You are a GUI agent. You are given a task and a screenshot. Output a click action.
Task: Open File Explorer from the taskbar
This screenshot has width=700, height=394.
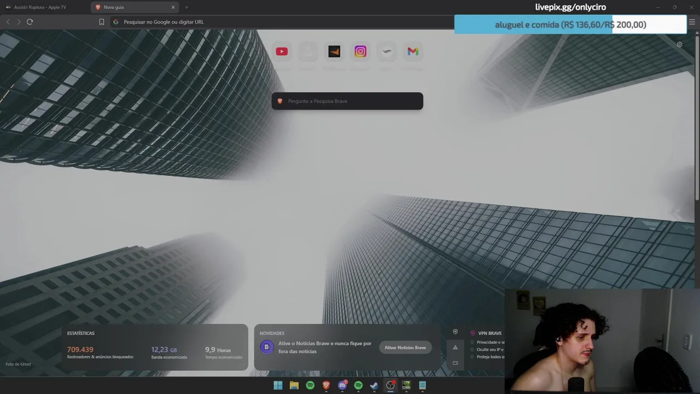(x=294, y=385)
